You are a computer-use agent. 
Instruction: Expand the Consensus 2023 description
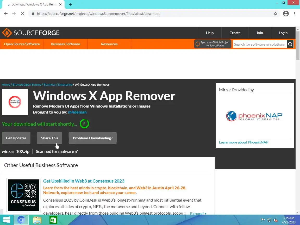tap(198, 213)
